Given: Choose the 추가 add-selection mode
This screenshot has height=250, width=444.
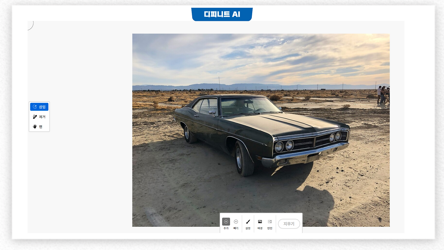Looking at the screenshot, I should coord(226,224).
